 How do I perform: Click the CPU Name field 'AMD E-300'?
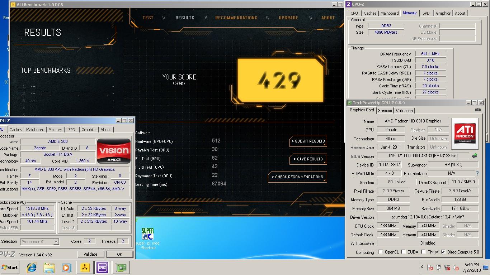point(58,142)
